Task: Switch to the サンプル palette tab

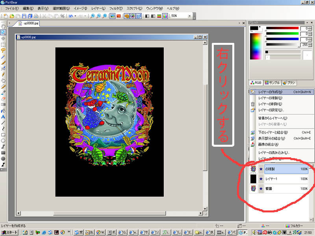Action: pyautogui.click(x=272, y=83)
